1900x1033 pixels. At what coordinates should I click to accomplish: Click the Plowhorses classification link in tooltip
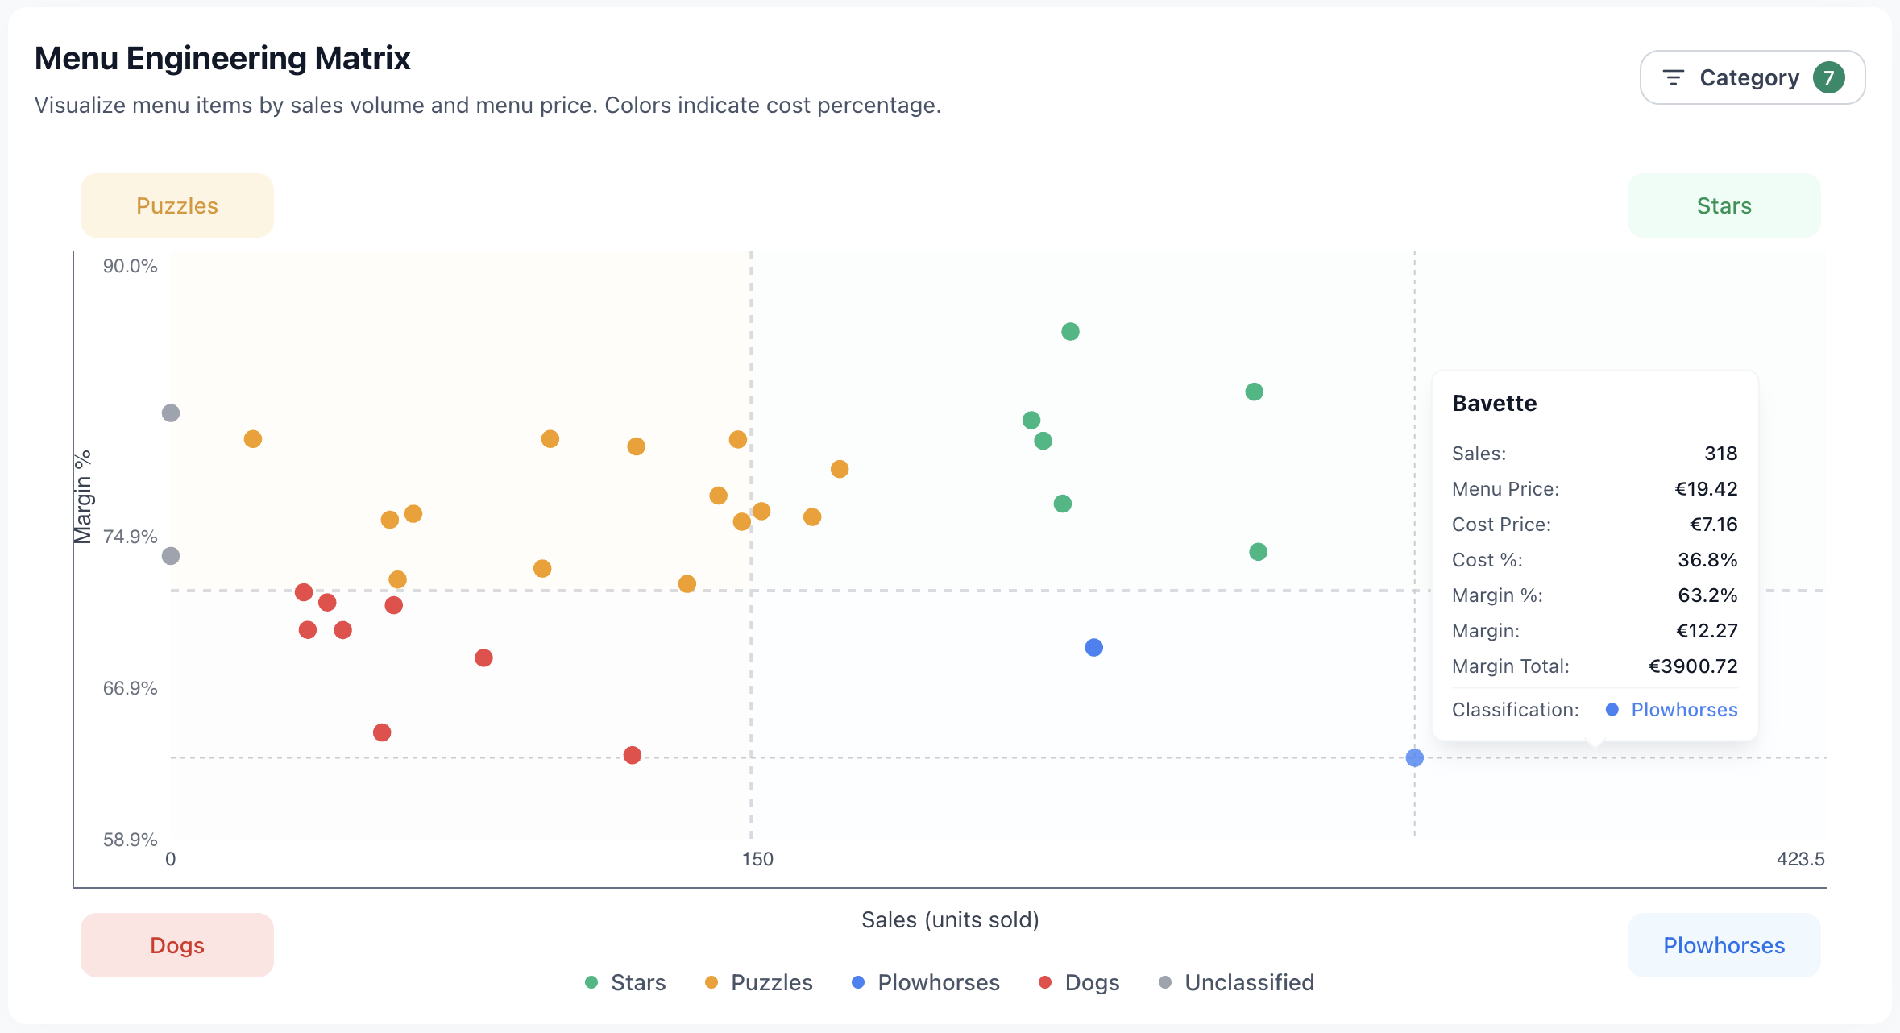click(x=1683, y=710)
